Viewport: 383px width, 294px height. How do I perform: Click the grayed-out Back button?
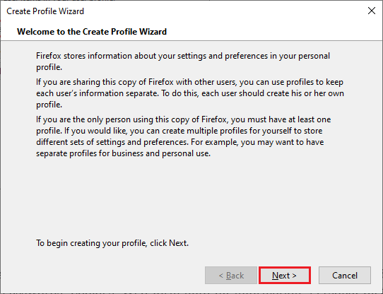tap(231, 276)
